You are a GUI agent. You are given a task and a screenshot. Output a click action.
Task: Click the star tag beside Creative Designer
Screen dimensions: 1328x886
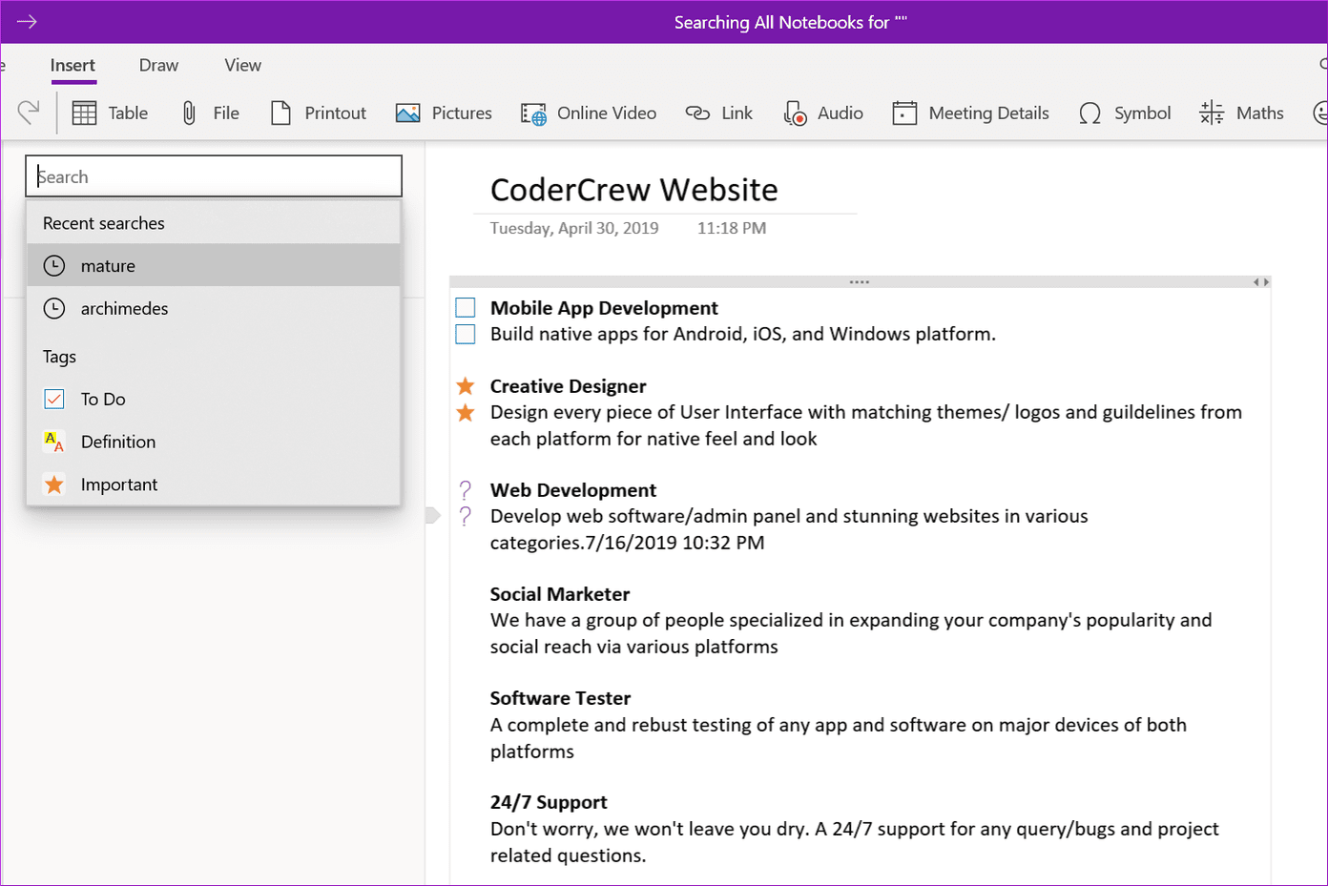click(466, 386)
